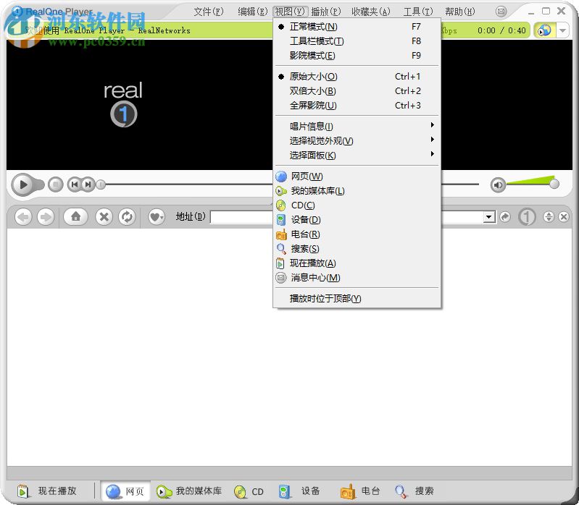Select Search (搜索) in the View menu
This screenshot has width=579, height=505.
(357, 248)
